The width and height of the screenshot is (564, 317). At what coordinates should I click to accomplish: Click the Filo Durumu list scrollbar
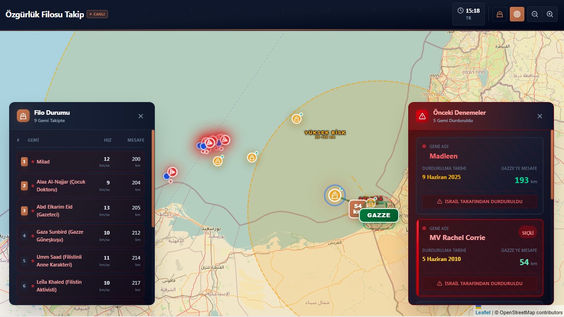coord(153,178)
